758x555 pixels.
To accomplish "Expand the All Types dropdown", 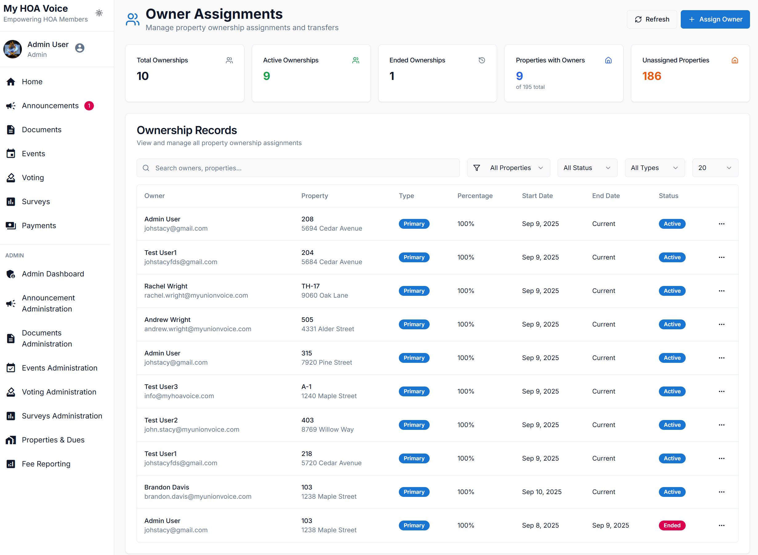I will (654, 168).
